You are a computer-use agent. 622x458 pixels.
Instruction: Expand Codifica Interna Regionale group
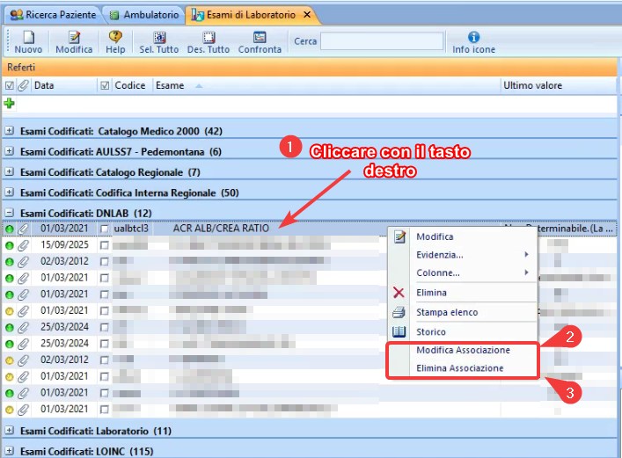click(9, 193)
